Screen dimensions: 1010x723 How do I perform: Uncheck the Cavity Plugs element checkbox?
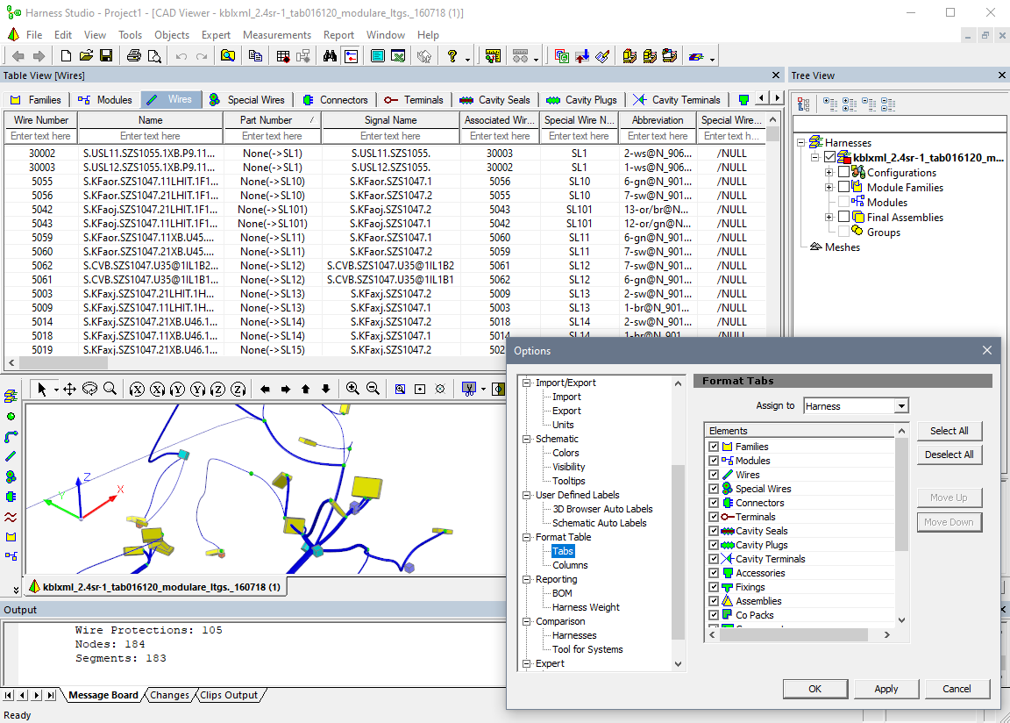(x=715, y=544)
